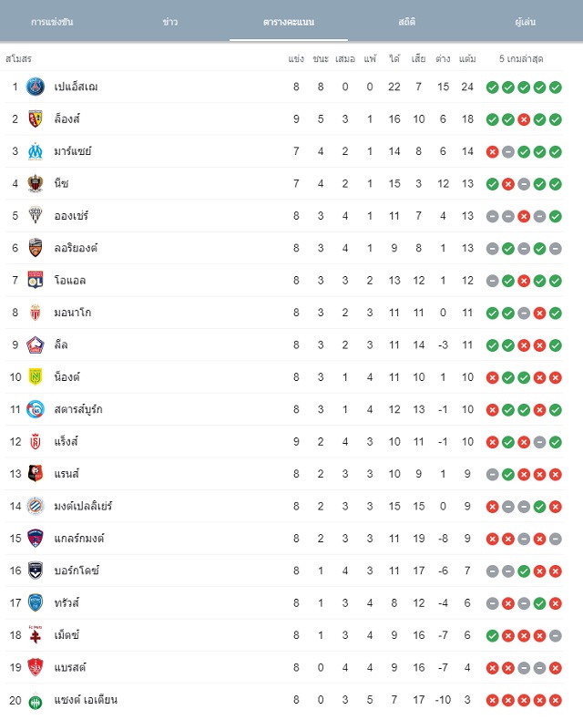Viewport: 583px width, 720px height.
Task: Click the สโมสร club column header
Action: point(18,58)
